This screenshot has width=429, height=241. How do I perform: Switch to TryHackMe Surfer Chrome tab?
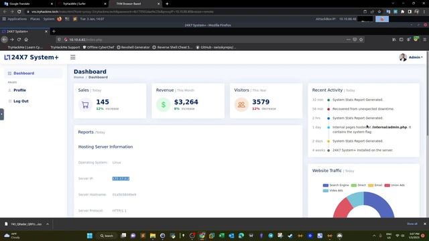[81, 4]
